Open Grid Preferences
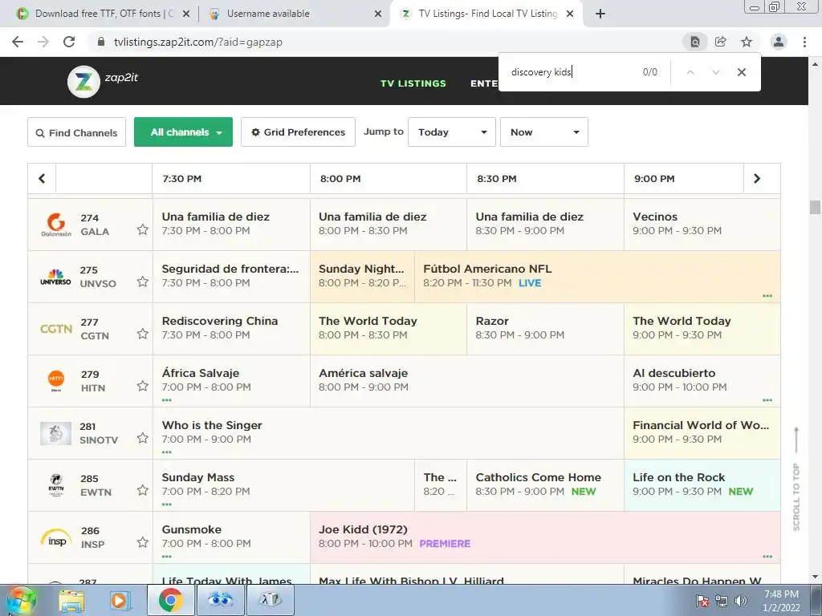822x616 pixels. (298, 132)
